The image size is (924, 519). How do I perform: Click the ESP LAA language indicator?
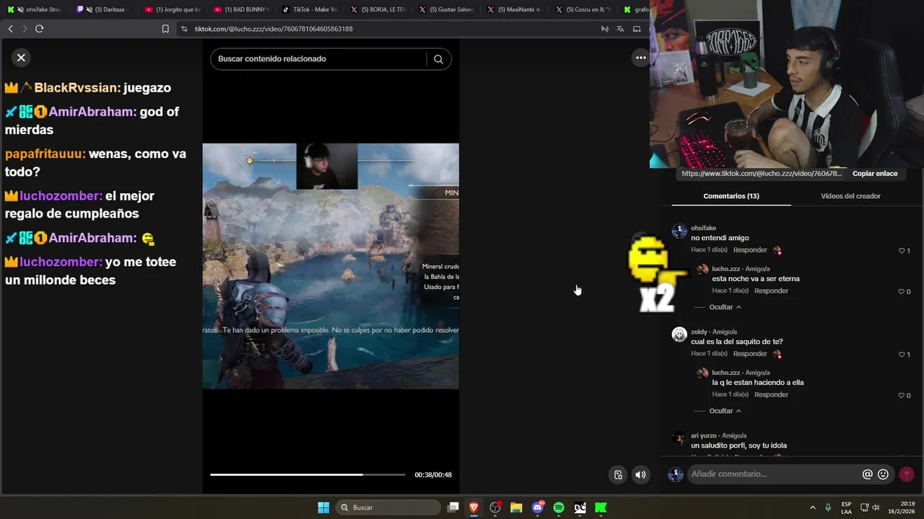click(846, 507)
